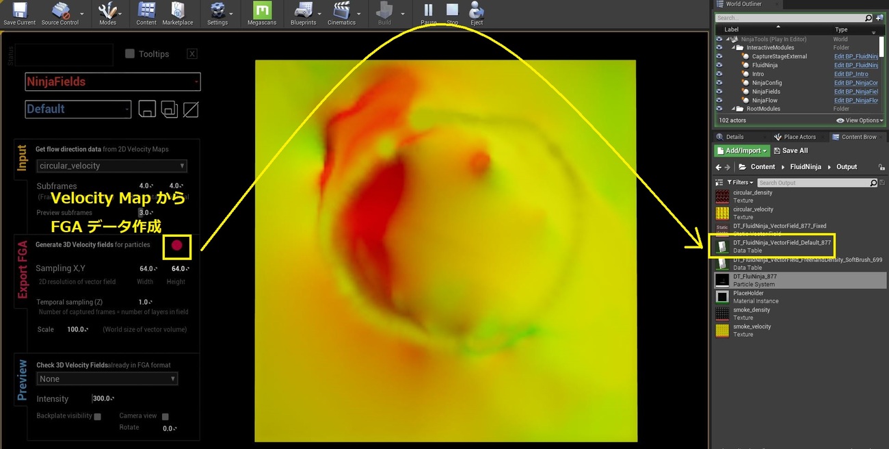Click the Eject icon in toolbar
The image size is (889, 449).
point(477,13)
